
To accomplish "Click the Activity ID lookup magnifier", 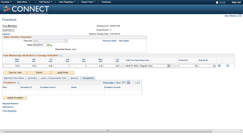I will (x=215, y=66).
